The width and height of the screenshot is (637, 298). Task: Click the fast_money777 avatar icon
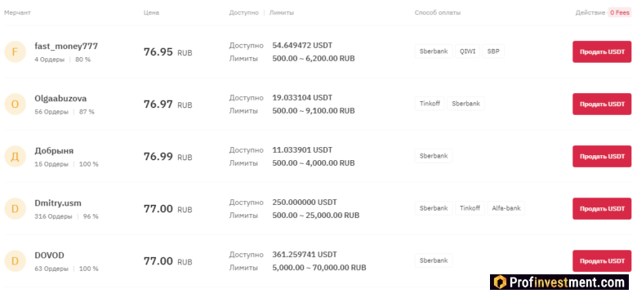pyautogui.click(x=15, y=52)
